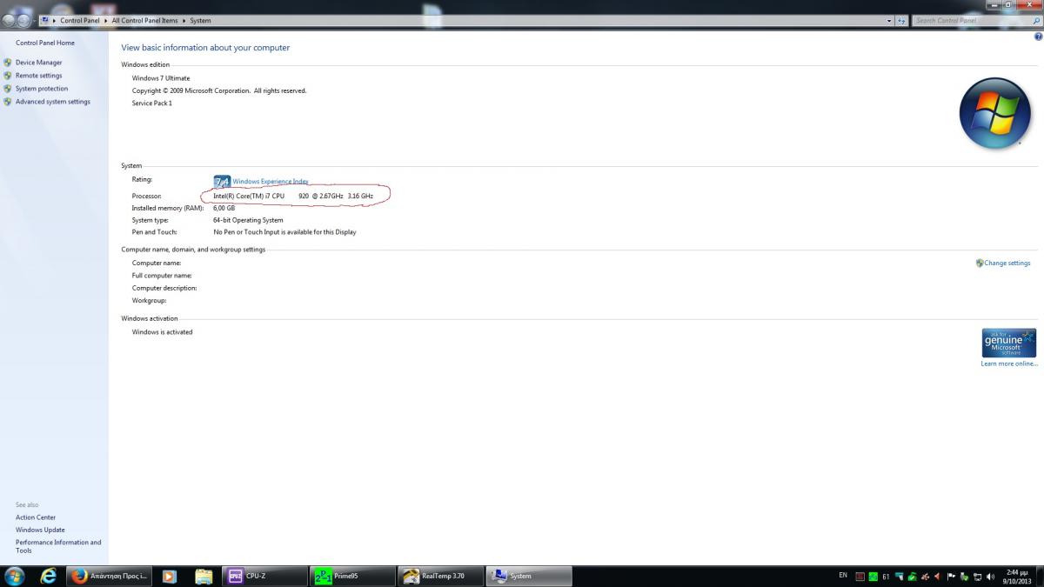The image size is (1044, 587).
Task: Click the Action Center flag tray icon
Action: pyautogui.click(x=951, y=577)
